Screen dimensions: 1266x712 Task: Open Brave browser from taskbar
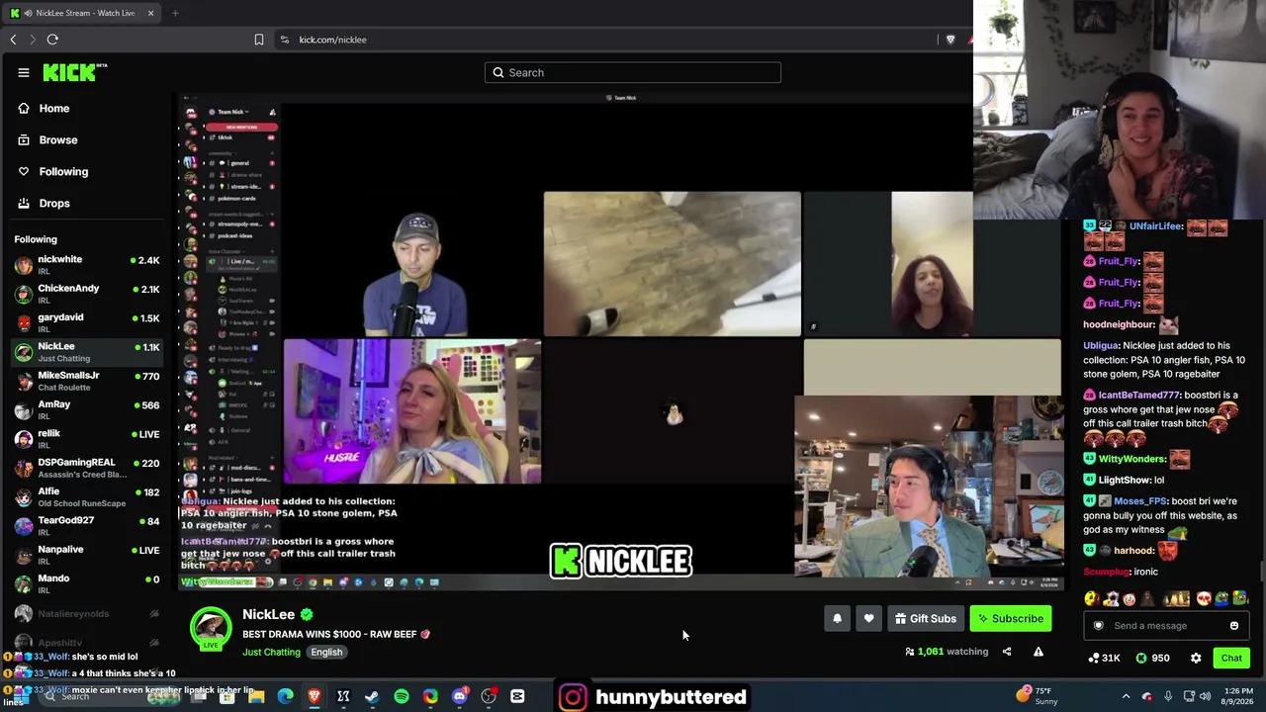[315, 697]
